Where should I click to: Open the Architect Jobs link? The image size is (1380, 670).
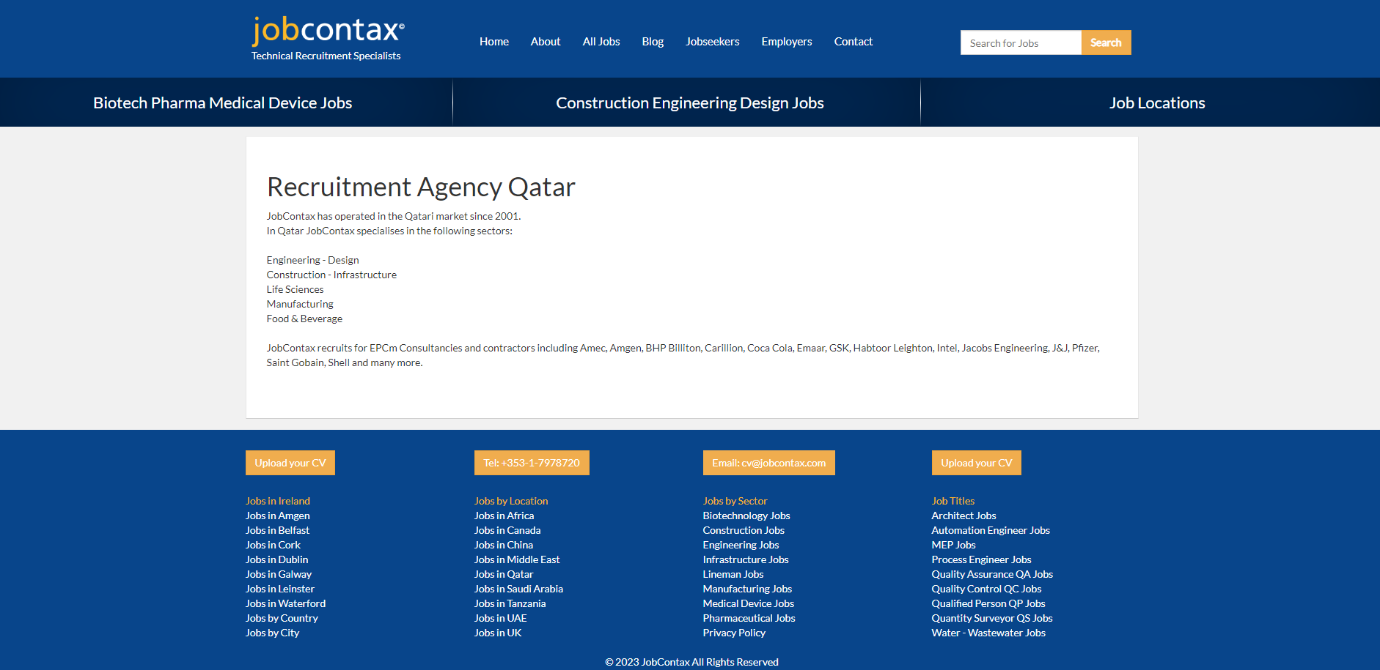[x=964, y=515]
